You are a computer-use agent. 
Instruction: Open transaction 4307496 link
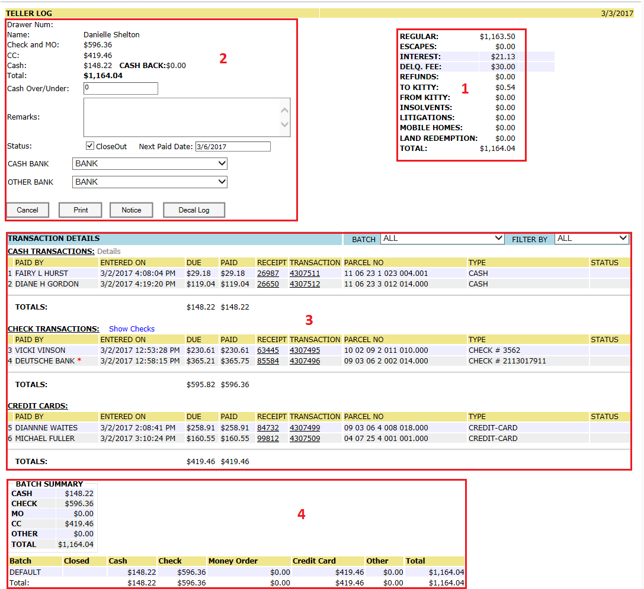coord(305,361)
